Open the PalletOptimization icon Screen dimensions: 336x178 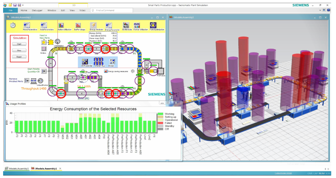pos(153,25)
